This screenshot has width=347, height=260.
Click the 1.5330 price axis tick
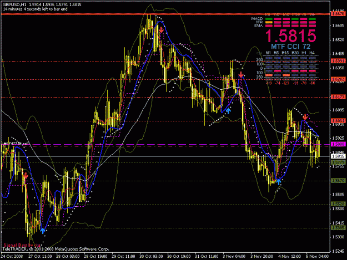pos(338,237)
